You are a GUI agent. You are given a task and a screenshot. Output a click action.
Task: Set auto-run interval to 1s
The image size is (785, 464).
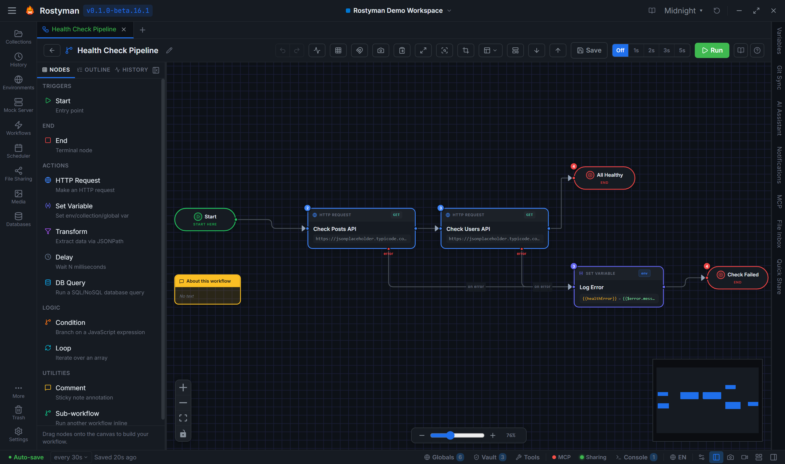(x=636, y=50)
